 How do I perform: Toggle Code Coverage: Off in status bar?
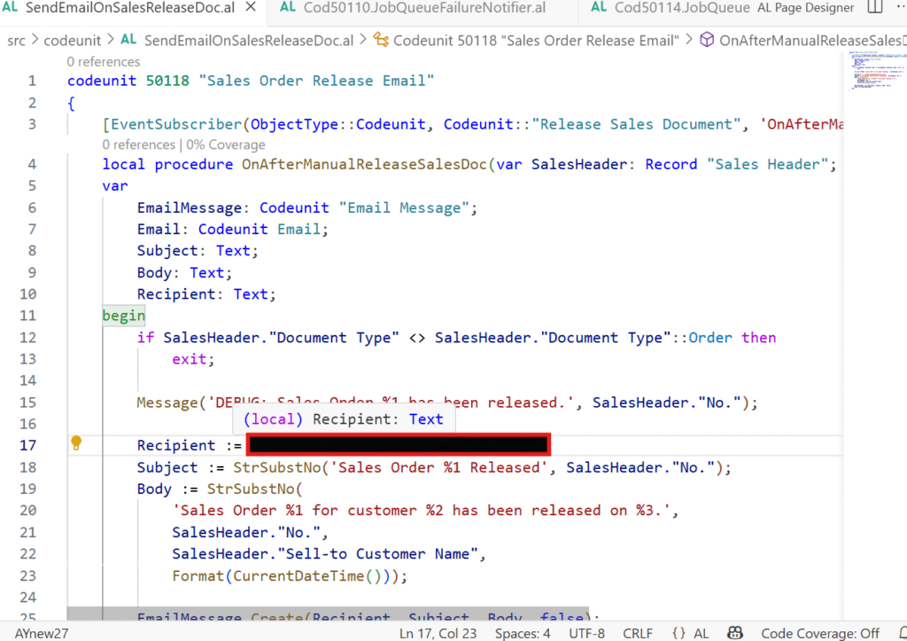(x=820, y=633)
